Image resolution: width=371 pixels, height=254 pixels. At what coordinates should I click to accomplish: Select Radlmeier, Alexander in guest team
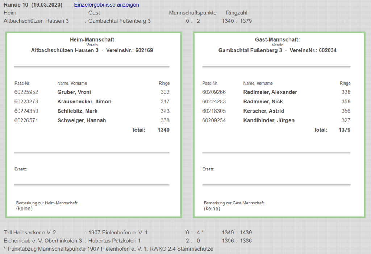[270, 92]
